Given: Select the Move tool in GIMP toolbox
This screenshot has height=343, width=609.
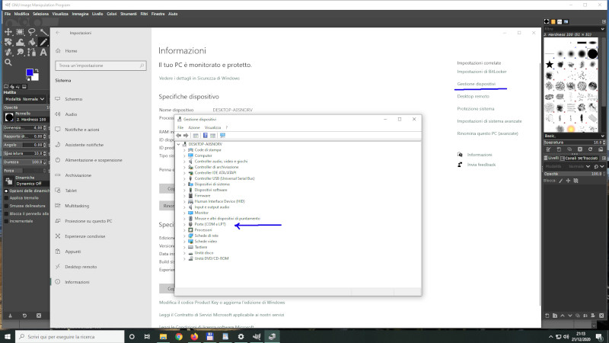Looking at the screenshot, I should point(8,32).
